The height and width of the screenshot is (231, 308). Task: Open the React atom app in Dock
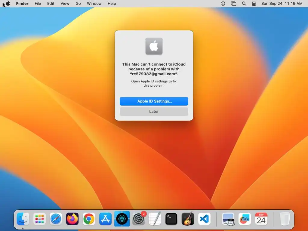click(122, 219)
